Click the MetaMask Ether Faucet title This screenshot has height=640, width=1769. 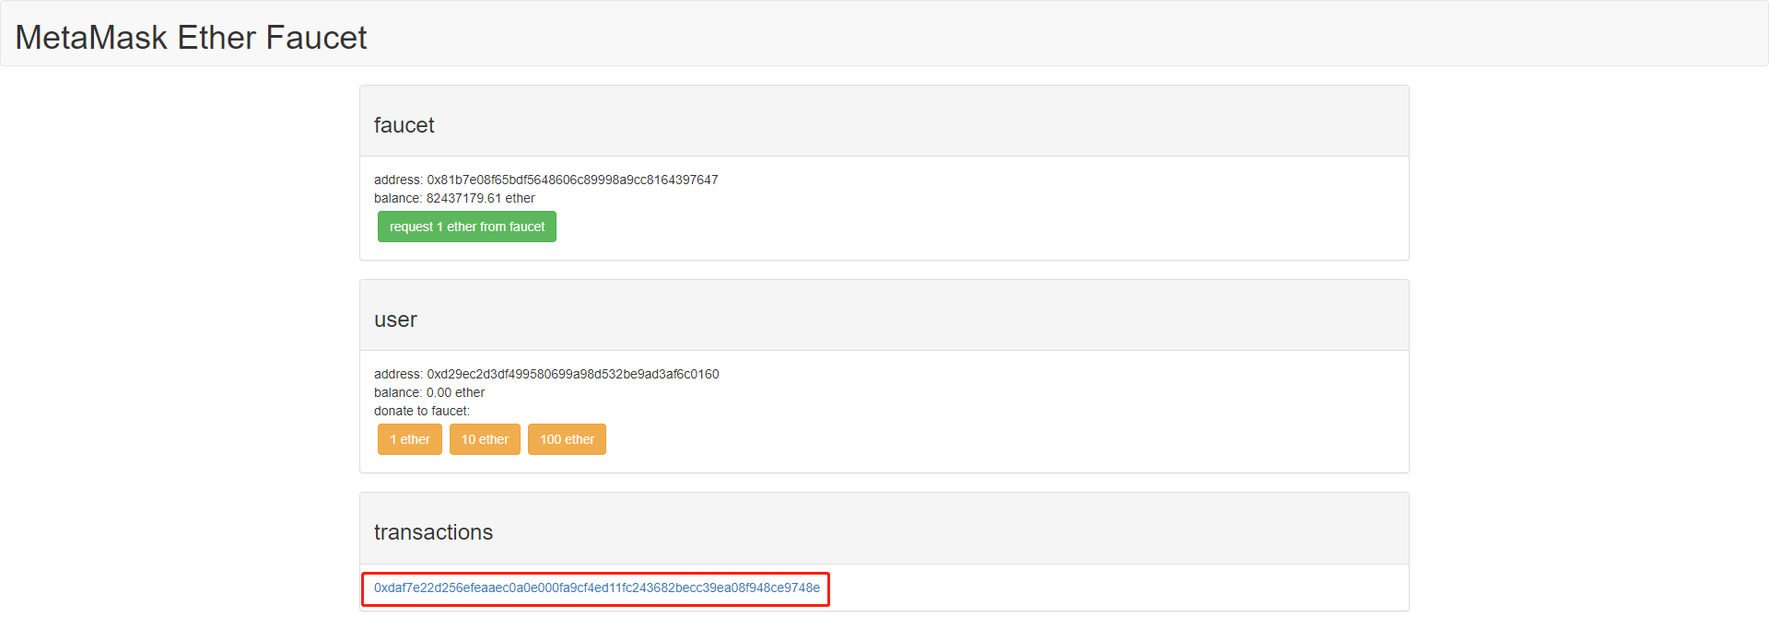pos(191,38)
